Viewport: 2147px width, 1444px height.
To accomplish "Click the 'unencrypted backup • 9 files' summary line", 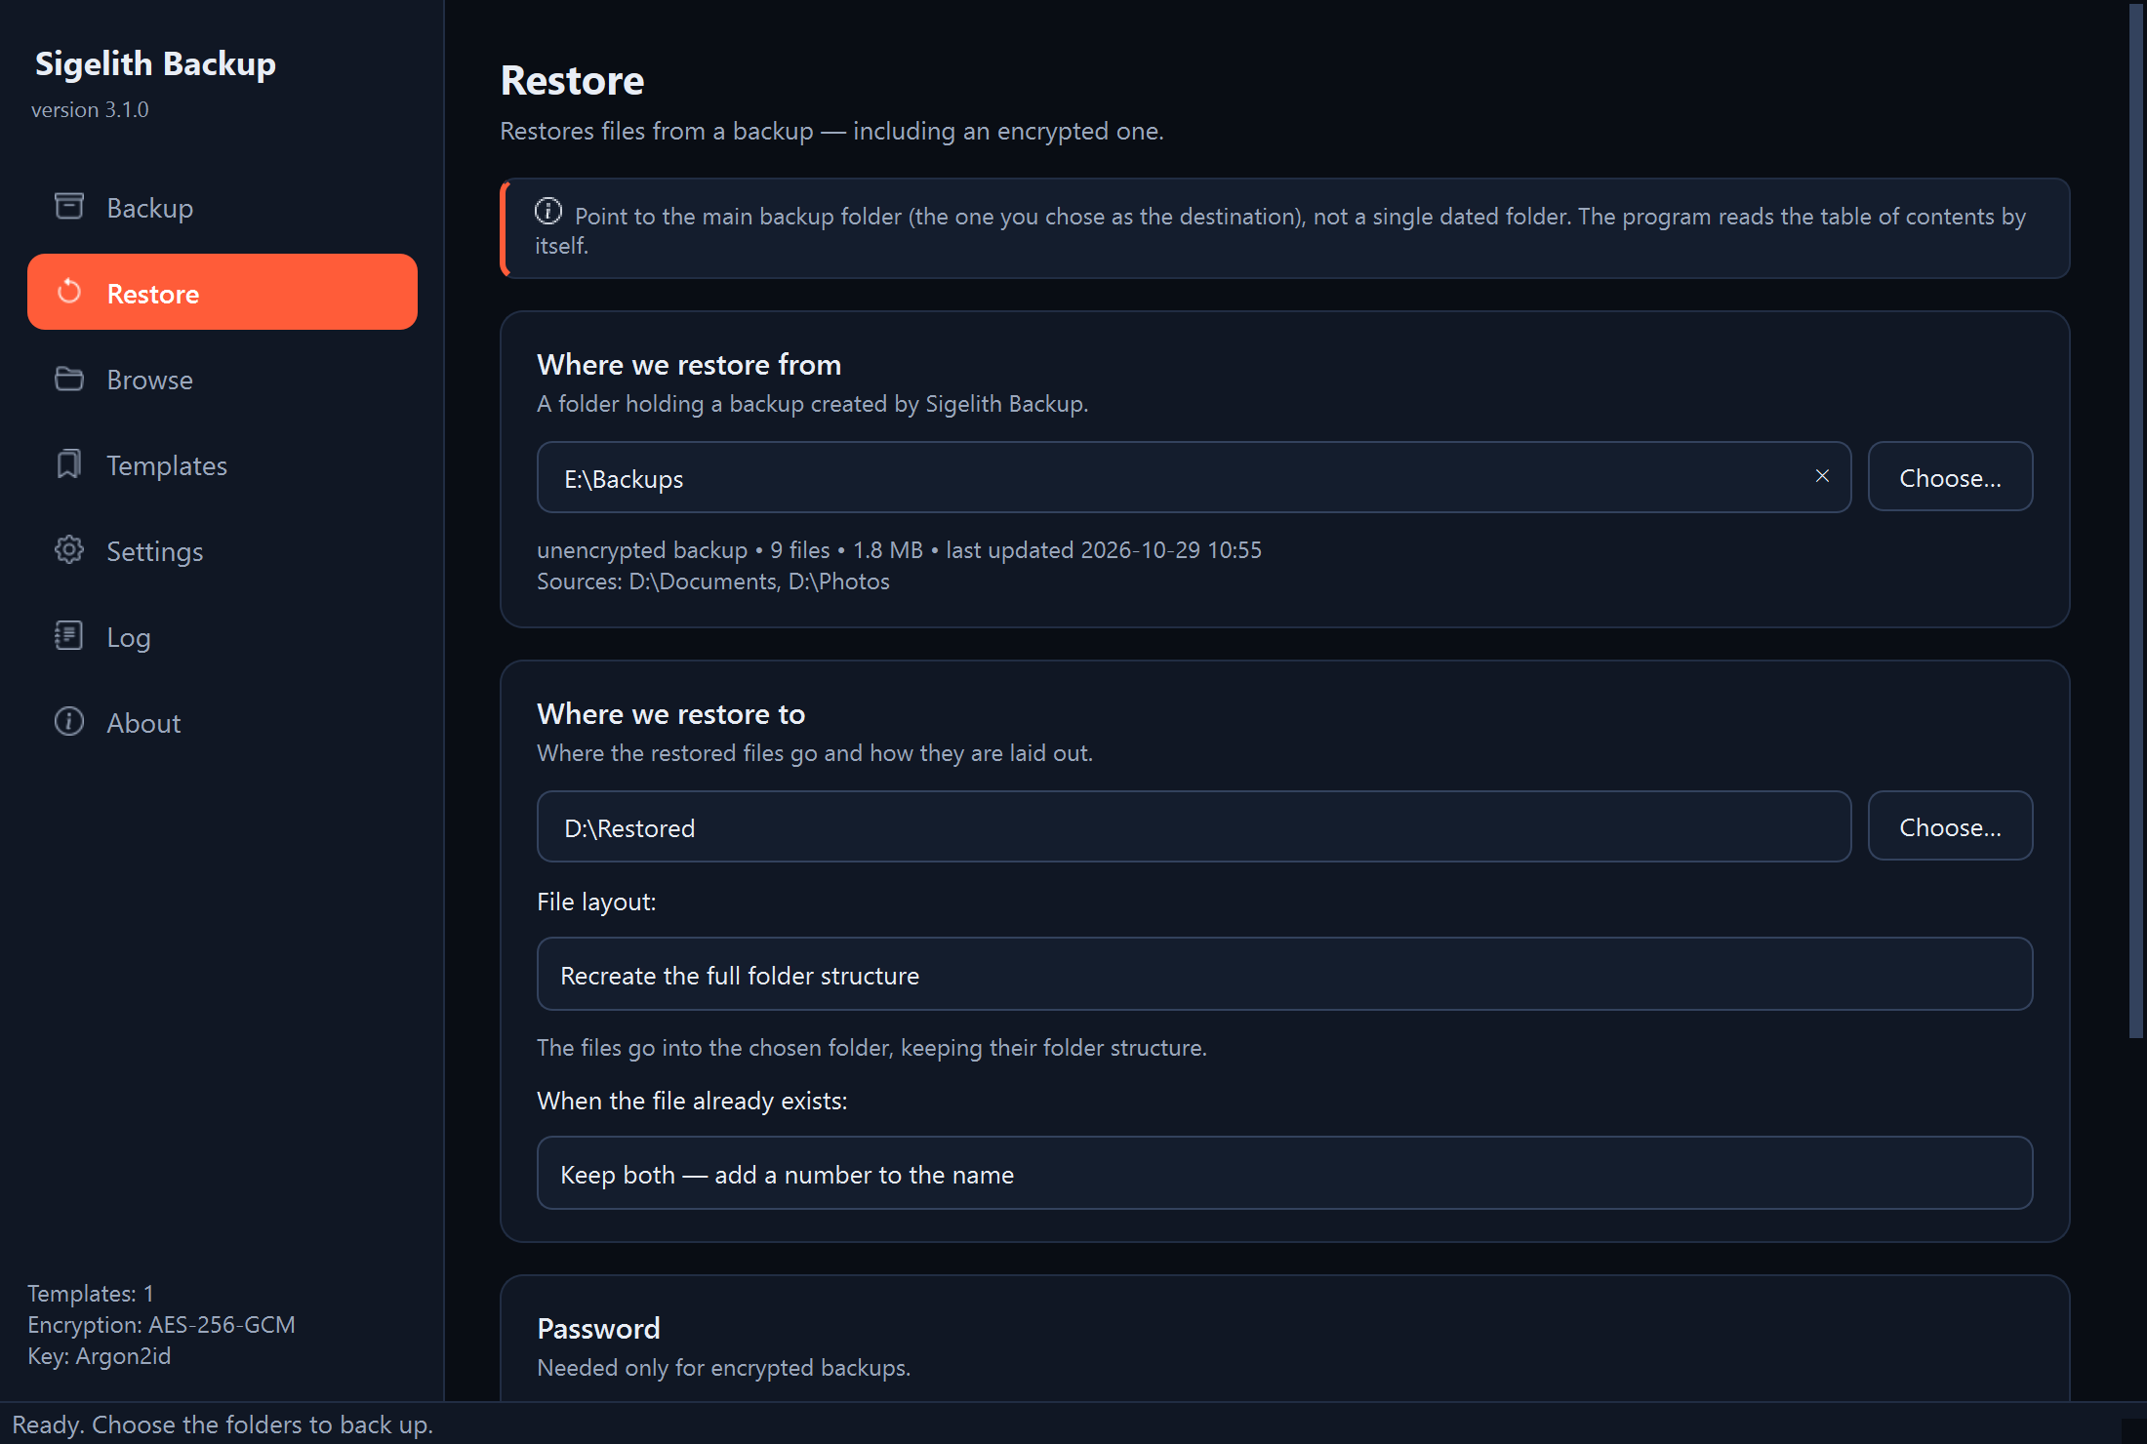I will pyautogui.click(x=899, y=550).
